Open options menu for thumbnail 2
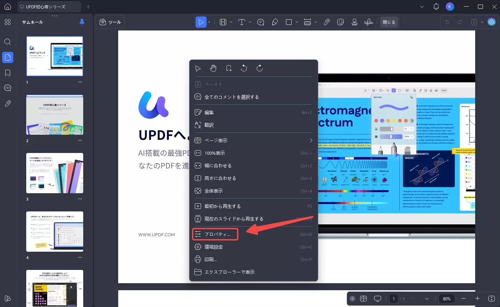The image size is (500, 307). click(x=80, y=140)
